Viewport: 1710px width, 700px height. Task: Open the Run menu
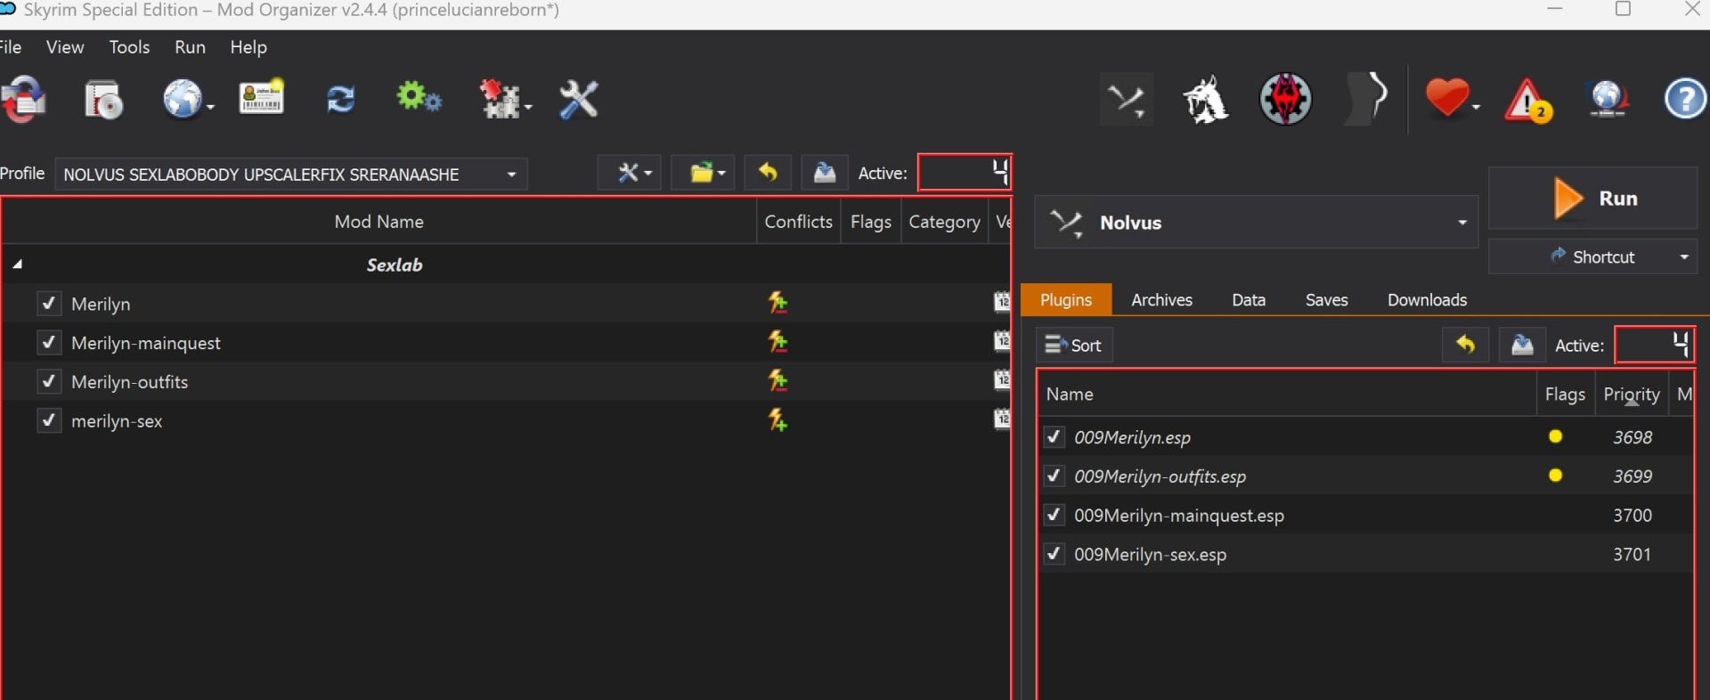coord(190,47)
